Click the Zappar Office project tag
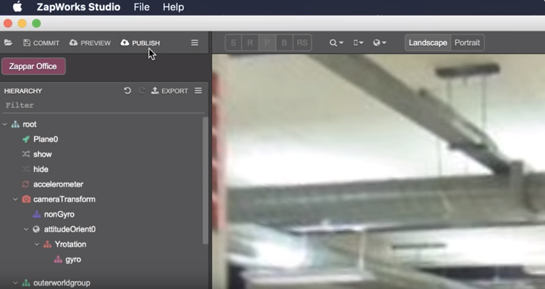The height and width of the screenshot is (289, 545). [x=33, y=66]
